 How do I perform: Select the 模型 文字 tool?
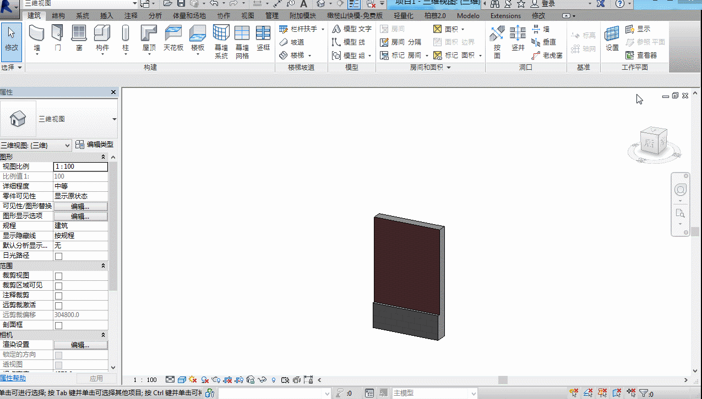tap(352, 29)
